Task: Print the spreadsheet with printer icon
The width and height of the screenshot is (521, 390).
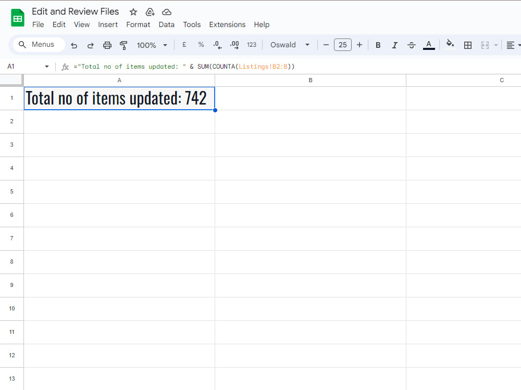Action: [x=107, y=45]
